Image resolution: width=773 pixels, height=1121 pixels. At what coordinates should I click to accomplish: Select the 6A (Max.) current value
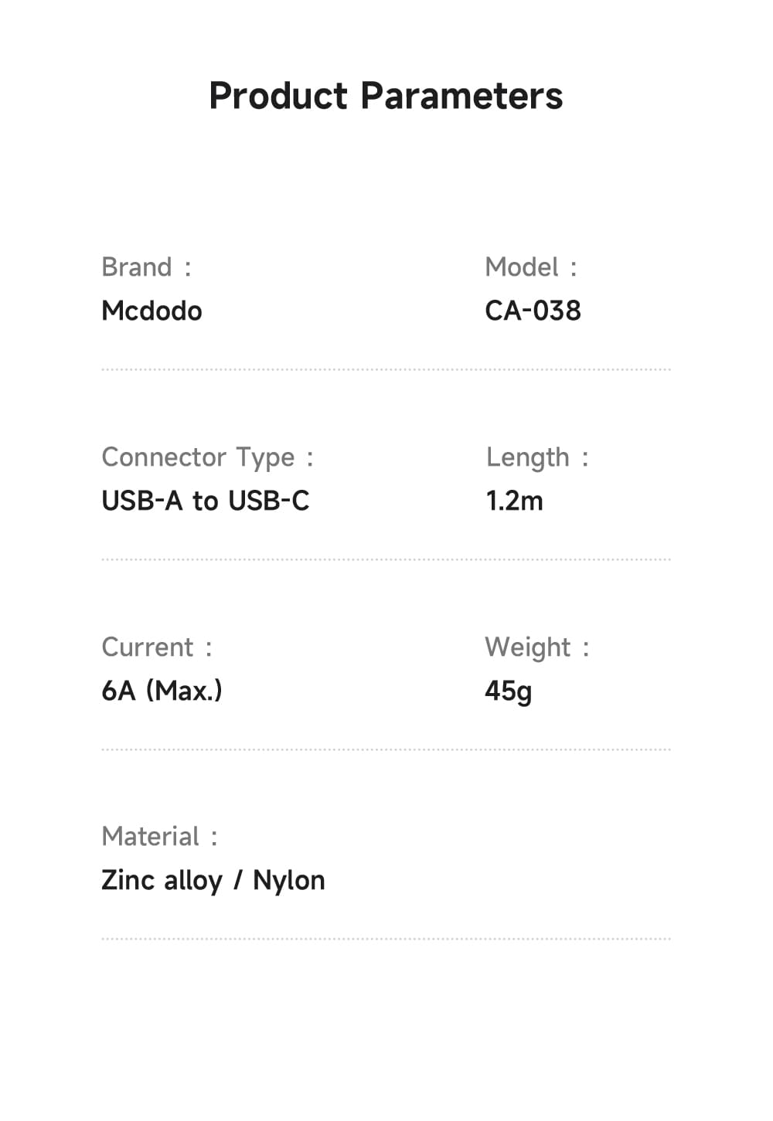[162, 691]
